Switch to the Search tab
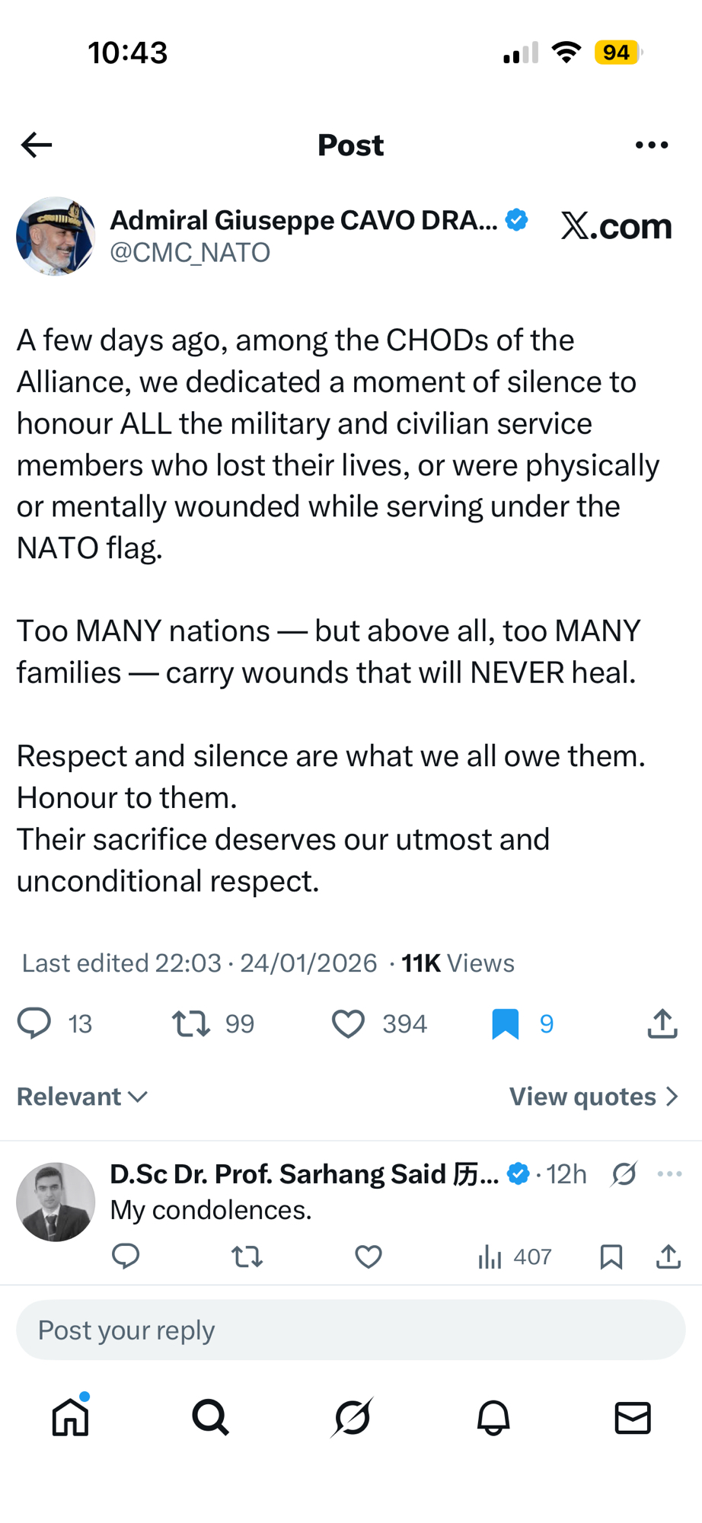702x1523 pixels. click(210, 1417)
